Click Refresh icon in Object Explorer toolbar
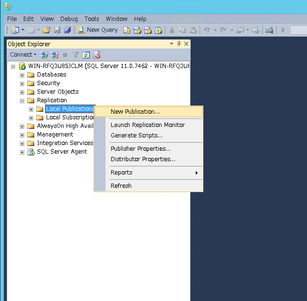The width and height of the screenshot is (307, 301). [x=86, y=55]
